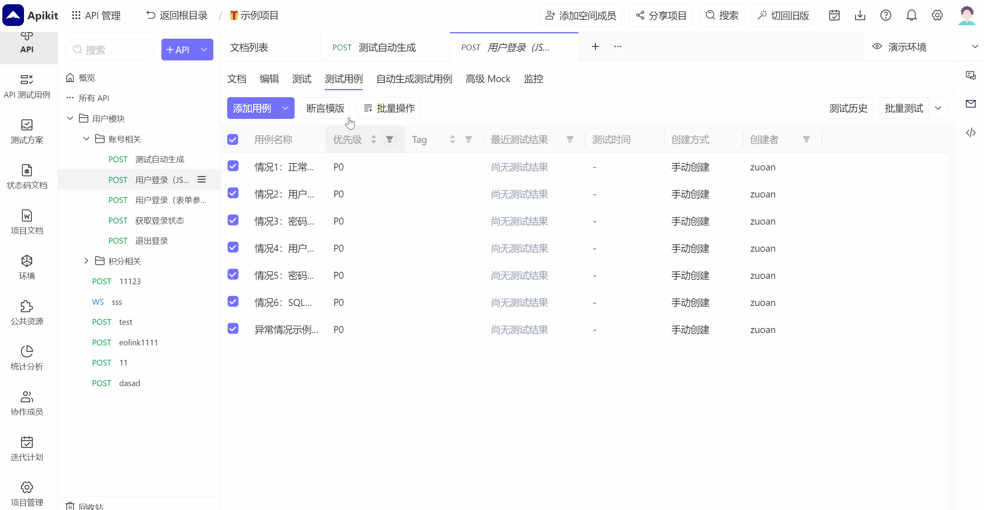Open the settings gear
The height and width of the screenshot is (510, 984).
pyautogui.click(x=938, y=15)
